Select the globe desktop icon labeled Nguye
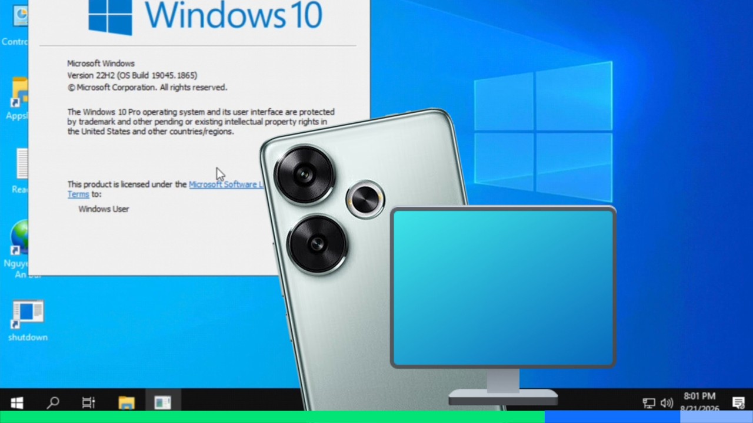Image resolution: width=753 pixels, height=423 pixels. [18, 247]
